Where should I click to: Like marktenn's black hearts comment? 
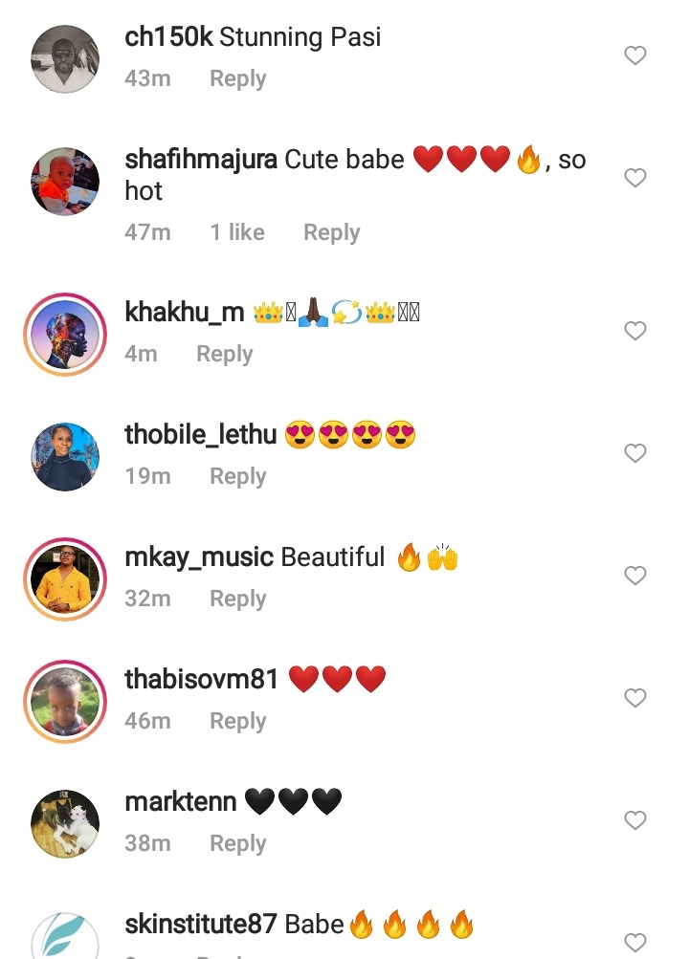[x=635, y=820]
